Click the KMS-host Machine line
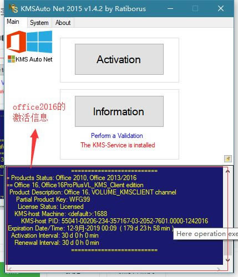The image size is (238, 277). (x=61, y=214)
